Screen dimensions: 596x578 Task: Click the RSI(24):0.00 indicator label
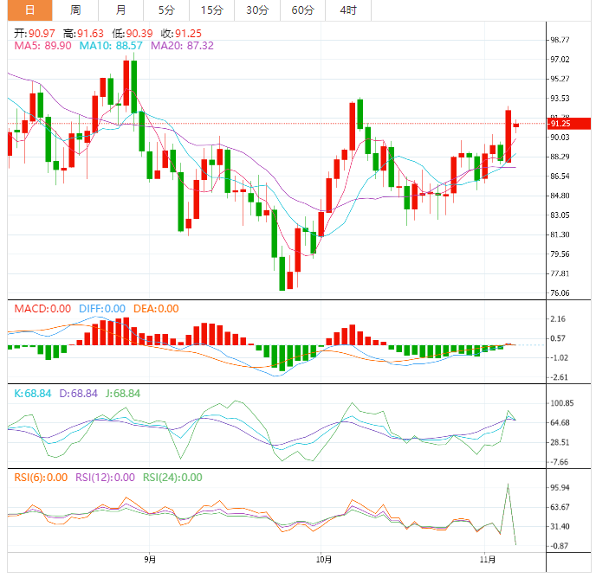click(x=172, y=478)
